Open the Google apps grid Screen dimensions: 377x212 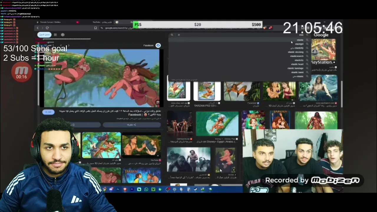55,35
